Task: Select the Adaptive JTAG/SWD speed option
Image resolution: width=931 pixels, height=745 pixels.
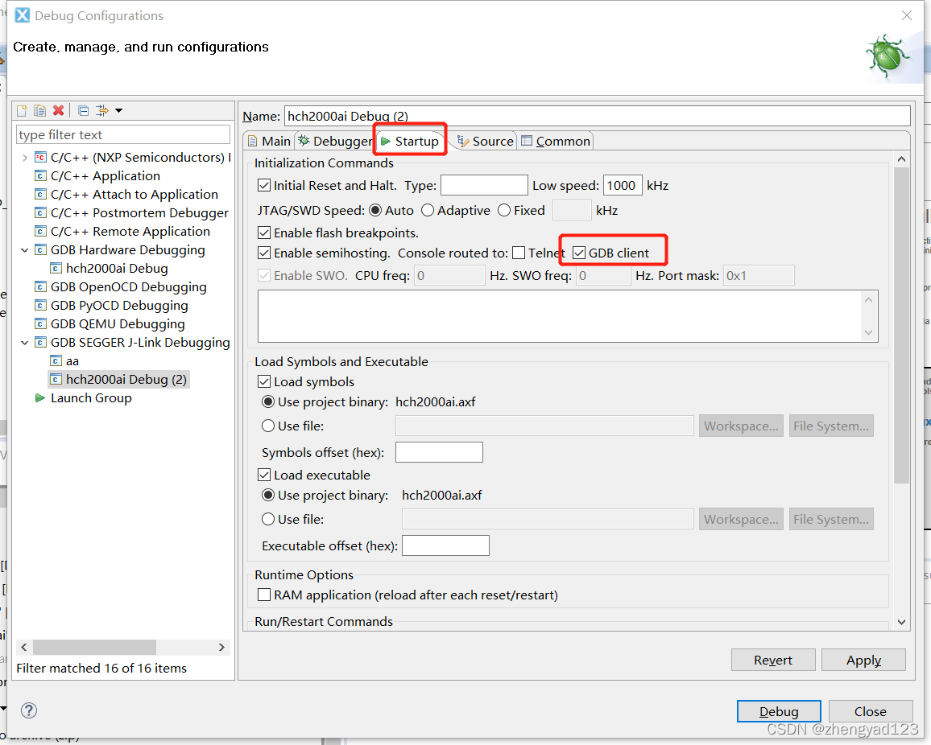Action: tap(428, 211)
